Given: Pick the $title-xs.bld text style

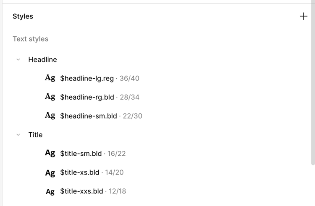Looking at the screenshot, I should (80, 173).
